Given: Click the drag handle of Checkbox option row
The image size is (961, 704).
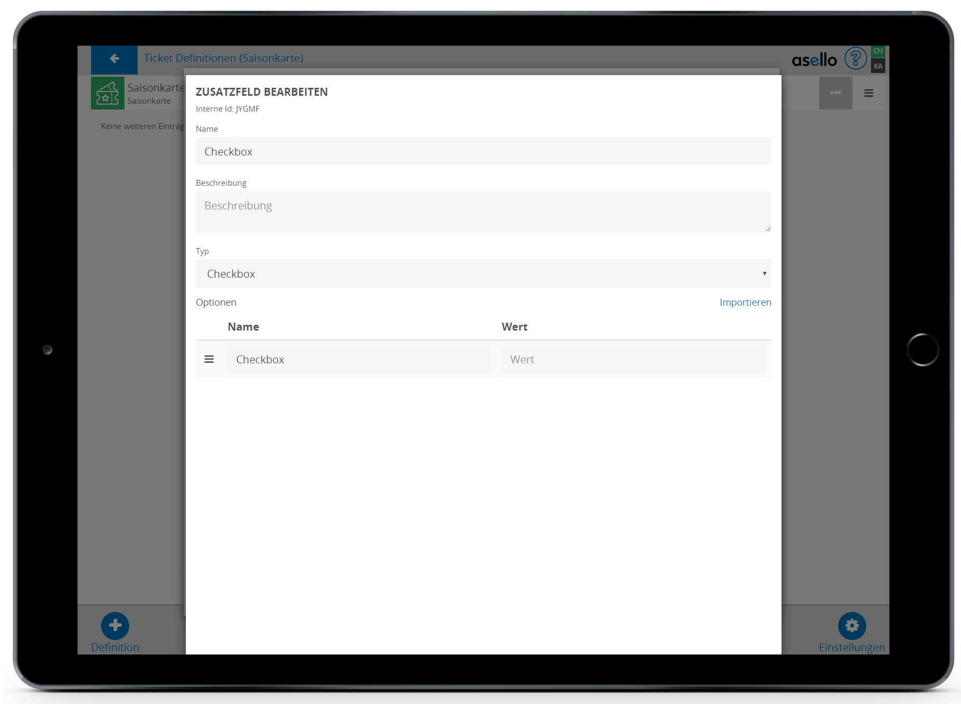Looking at the screenshot, I should (x=209, y=360).
